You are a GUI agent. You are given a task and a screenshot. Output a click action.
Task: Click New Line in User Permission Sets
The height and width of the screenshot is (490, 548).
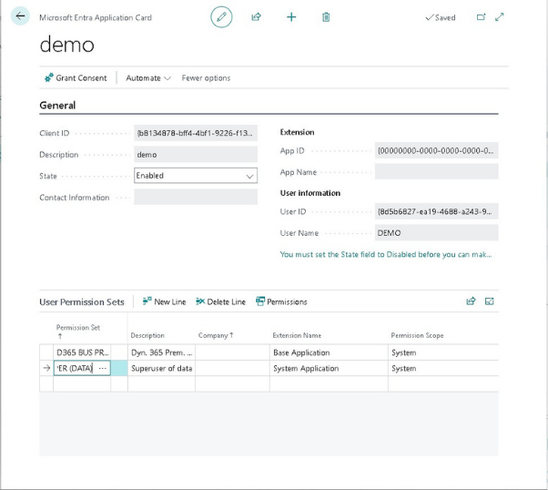coord(164,301)
